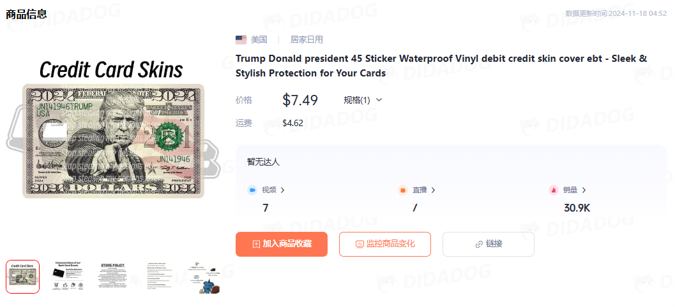Select the fifth cartoon mascot thumbnail
Image resolution: width=675 pixels, height=307 pixels.
[203, 276]
